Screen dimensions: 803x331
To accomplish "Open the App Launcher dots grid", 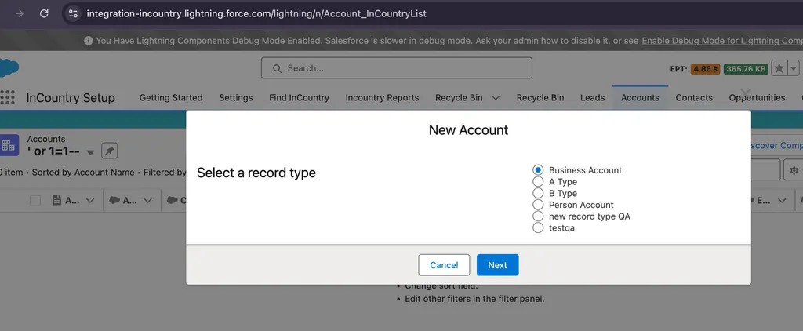I will [7, 97].
